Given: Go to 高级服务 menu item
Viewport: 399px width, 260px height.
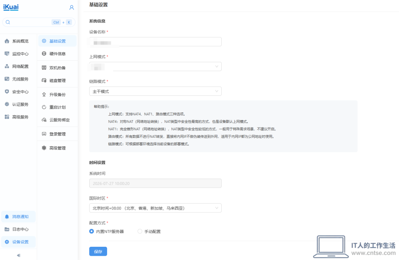Looking at the screenshot, I should point(18,117).
